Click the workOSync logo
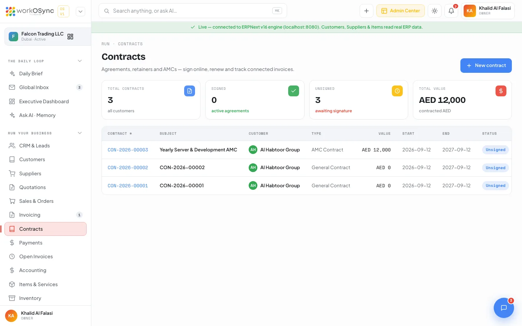The image size is (522, 326). tap(30, 11)
